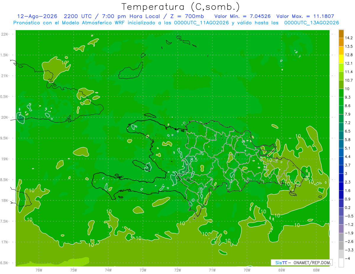Click the '12.8' color scale value
Viewport: 355px width, 274px height.
coord(349,55)
